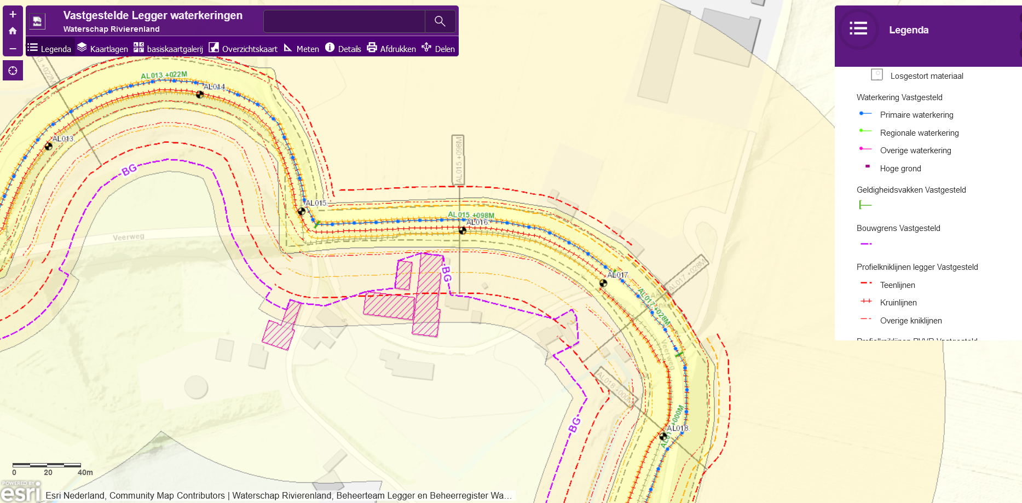Click the Kruinlijnen legend symbol
Image resolution: width=1022 pixels, height=503 pixels.
click(866, 301)
